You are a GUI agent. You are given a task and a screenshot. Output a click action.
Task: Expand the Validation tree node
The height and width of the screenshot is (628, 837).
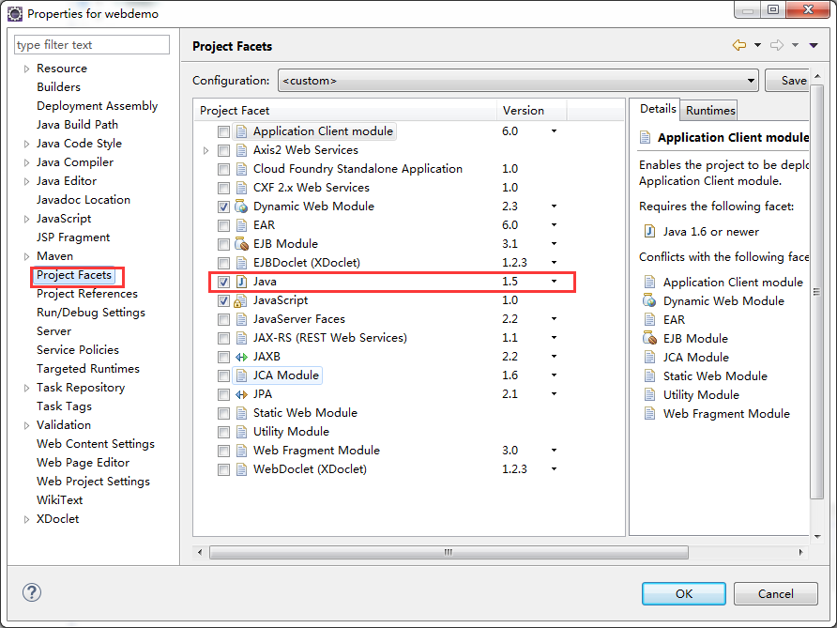pos(26,425)
